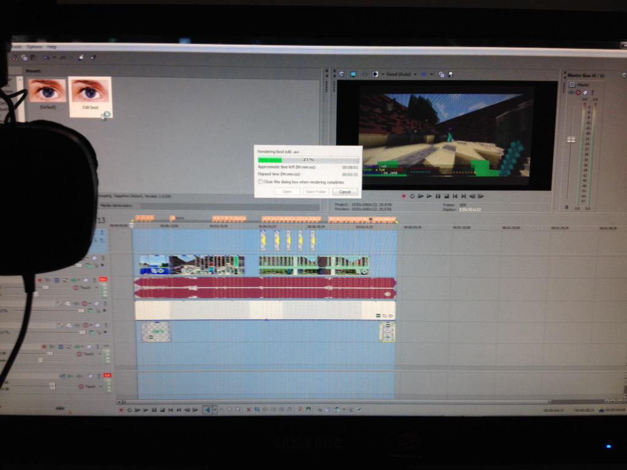Arm record on the first audio track
Screen dimensions: 627x470
tap(40, 280)
